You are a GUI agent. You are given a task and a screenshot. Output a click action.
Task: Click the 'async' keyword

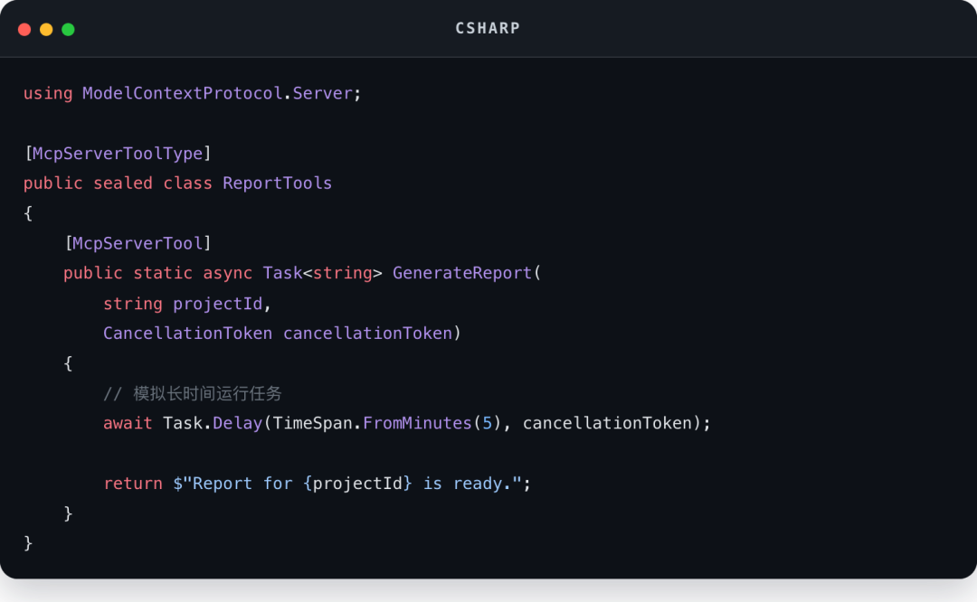click(x=227, y=273)
